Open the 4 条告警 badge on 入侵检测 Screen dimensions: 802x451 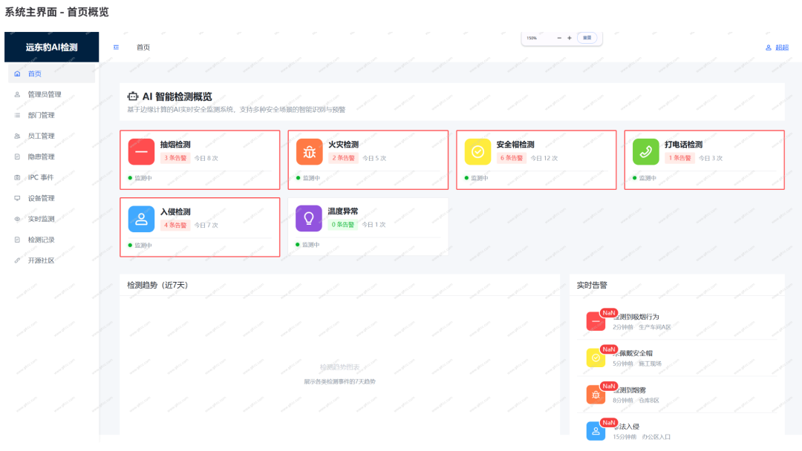[x=175, y=225]
